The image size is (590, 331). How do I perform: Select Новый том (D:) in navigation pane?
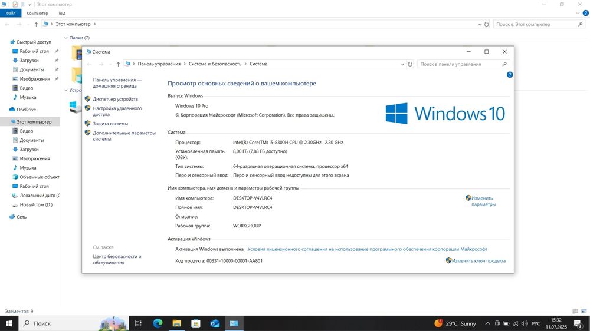[36, 205]
